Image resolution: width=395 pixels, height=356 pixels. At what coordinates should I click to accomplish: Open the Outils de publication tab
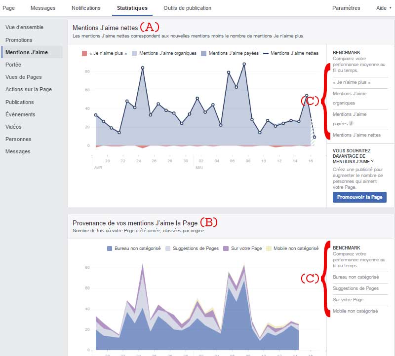[x=188, y=8]
